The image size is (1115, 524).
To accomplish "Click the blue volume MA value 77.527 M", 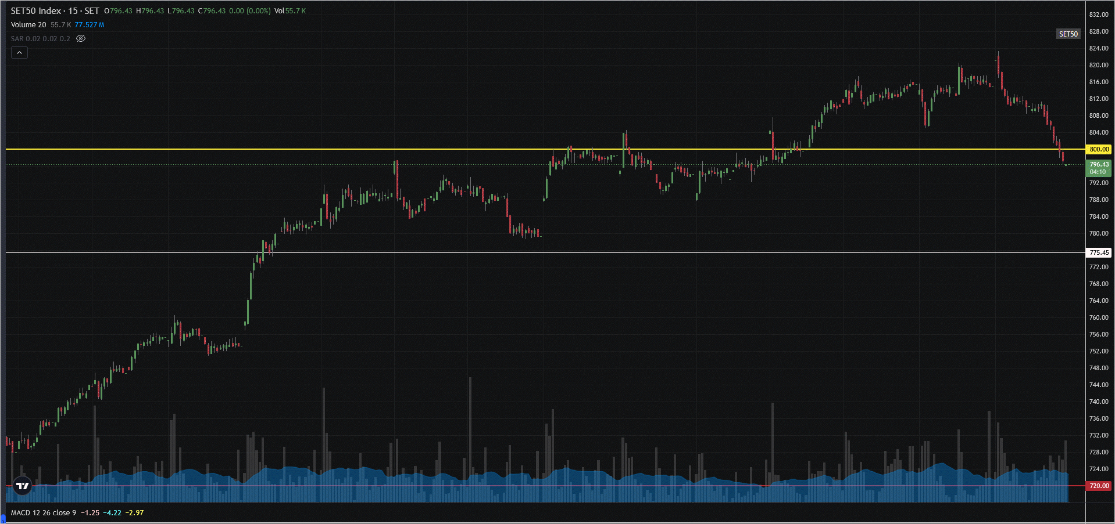I will tap(90, 25).
